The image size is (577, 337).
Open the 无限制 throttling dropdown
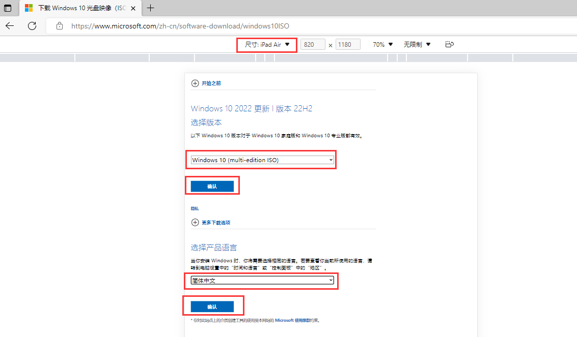tap(417, 45)
